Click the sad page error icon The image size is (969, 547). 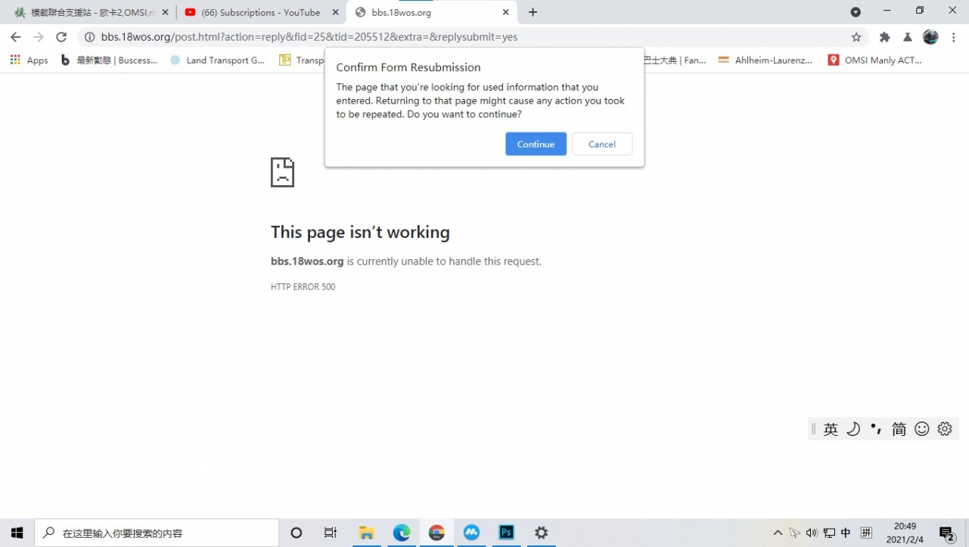coord(282,172)
